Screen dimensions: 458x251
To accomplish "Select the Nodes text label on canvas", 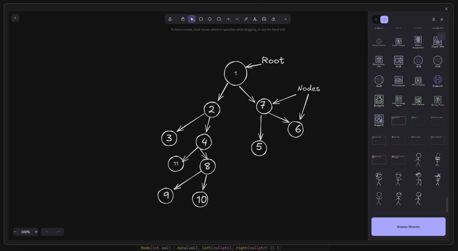I will 309,88.
